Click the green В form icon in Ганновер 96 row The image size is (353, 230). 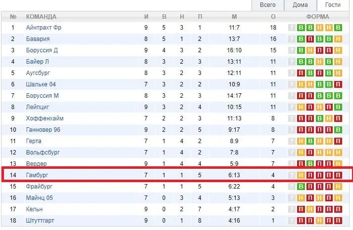pos(338,130)
